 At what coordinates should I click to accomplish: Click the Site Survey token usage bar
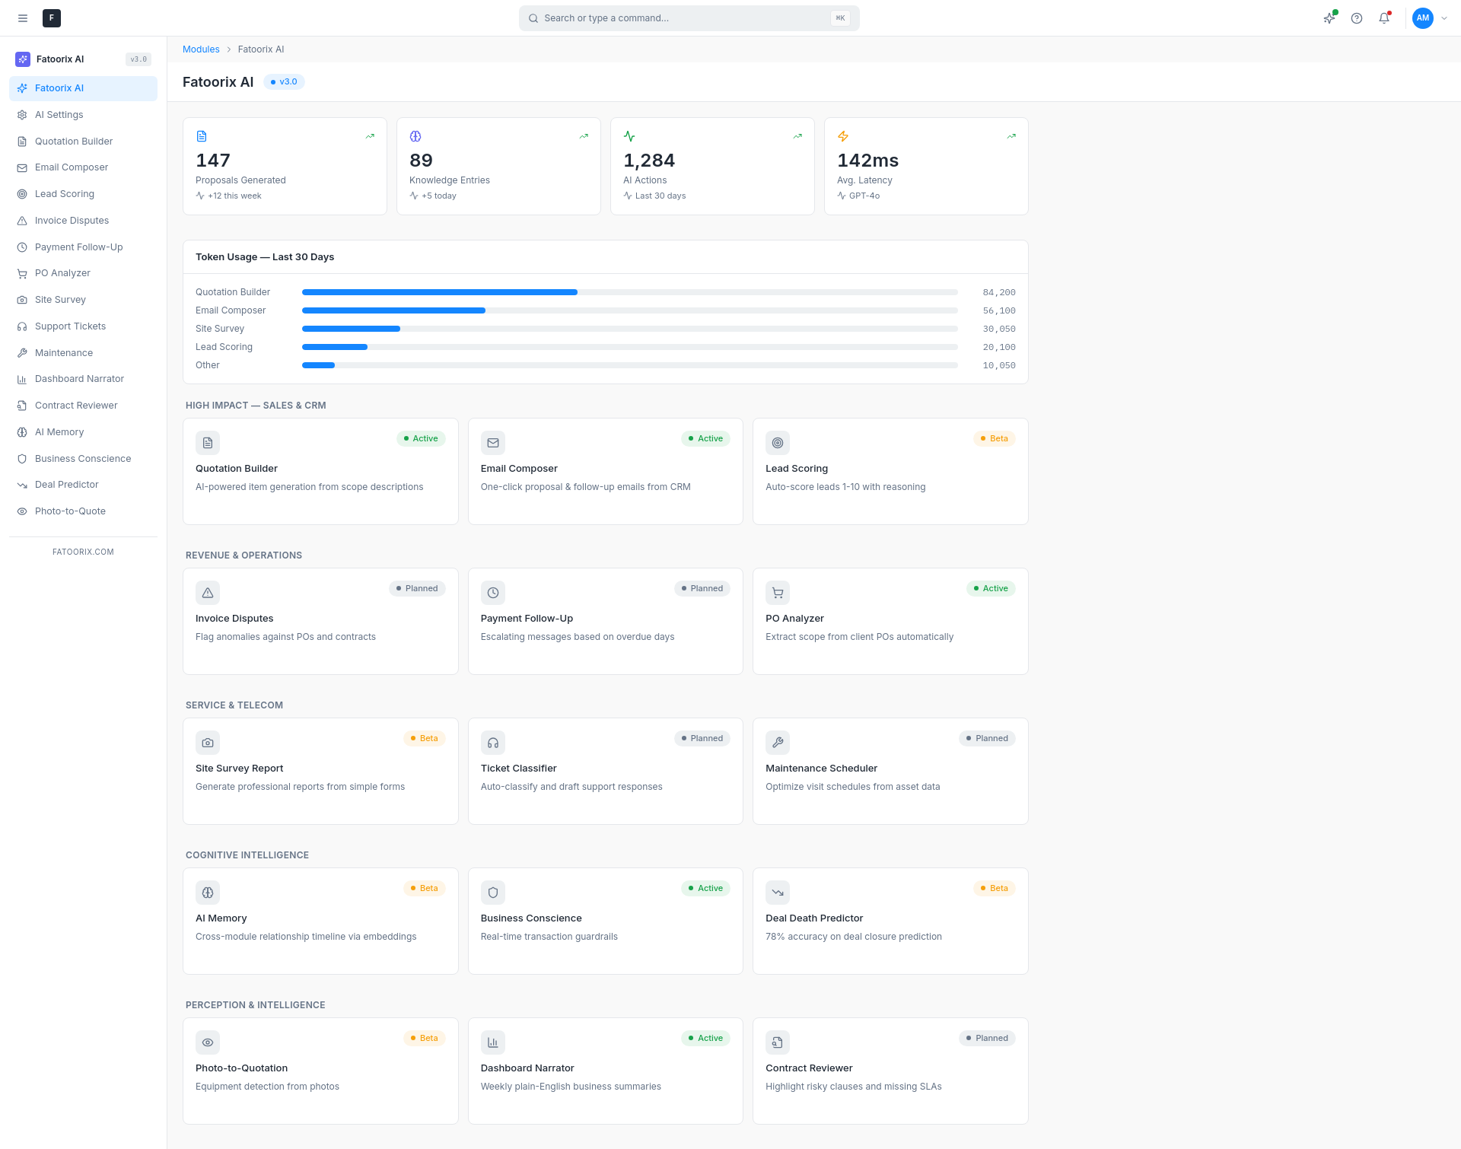pyautogui.click(x=630, y=329)
